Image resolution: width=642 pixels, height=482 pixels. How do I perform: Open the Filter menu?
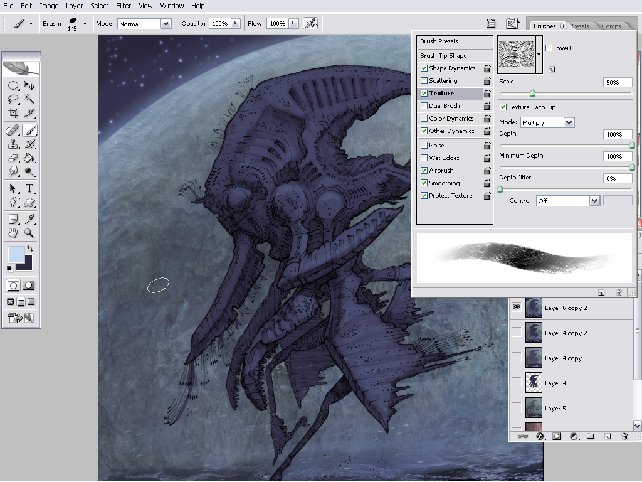coord(124,6)
